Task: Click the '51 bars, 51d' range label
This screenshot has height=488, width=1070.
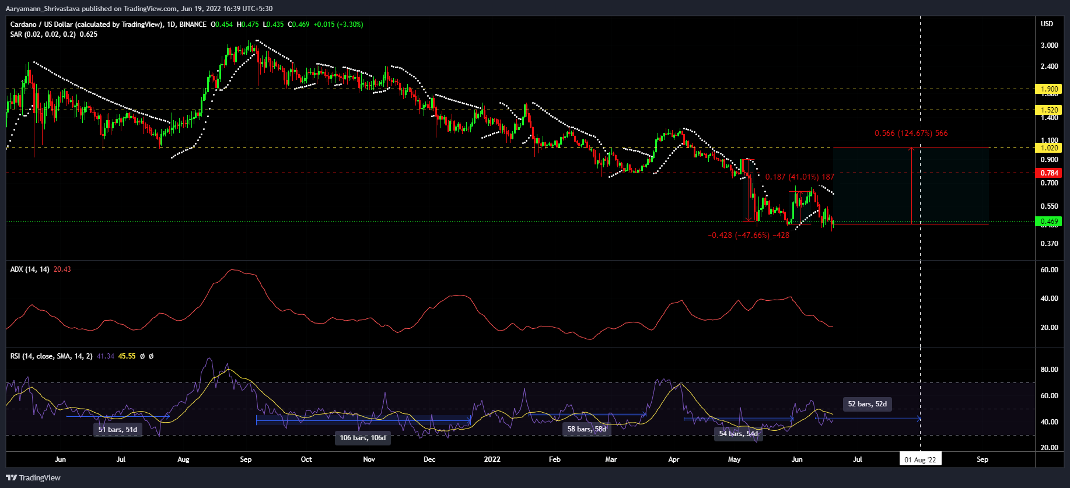Action: (x=118, y=430)
